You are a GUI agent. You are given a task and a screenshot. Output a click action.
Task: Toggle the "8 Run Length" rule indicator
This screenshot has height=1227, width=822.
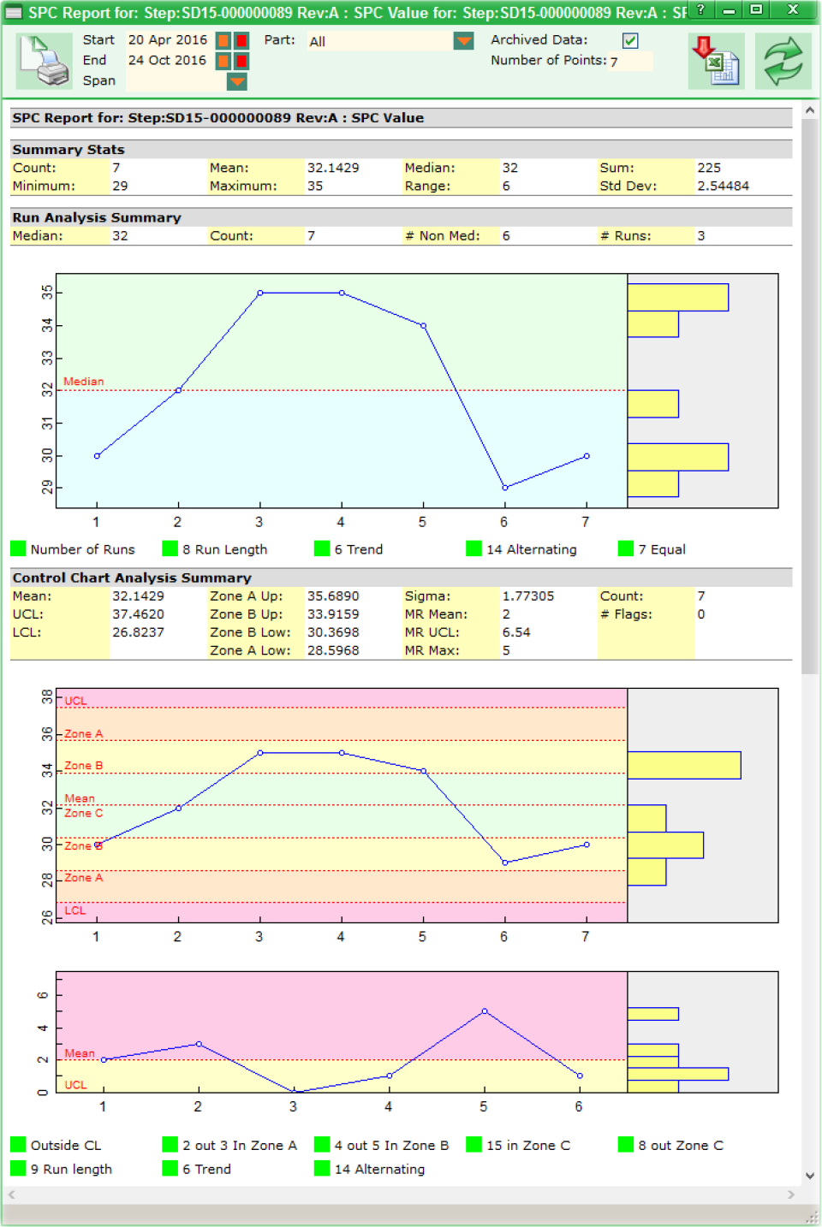pos(170,548)
